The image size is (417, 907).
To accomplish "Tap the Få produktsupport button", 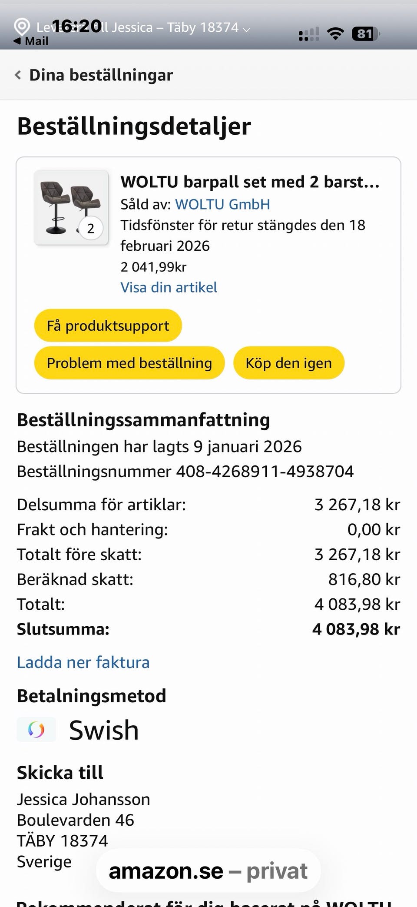I will click(x=108, y=326).
